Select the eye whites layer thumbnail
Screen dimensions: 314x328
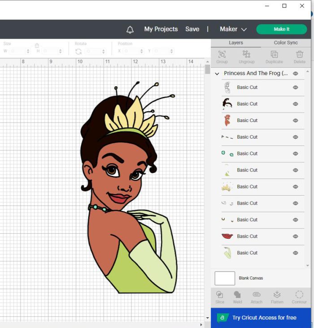227,203
